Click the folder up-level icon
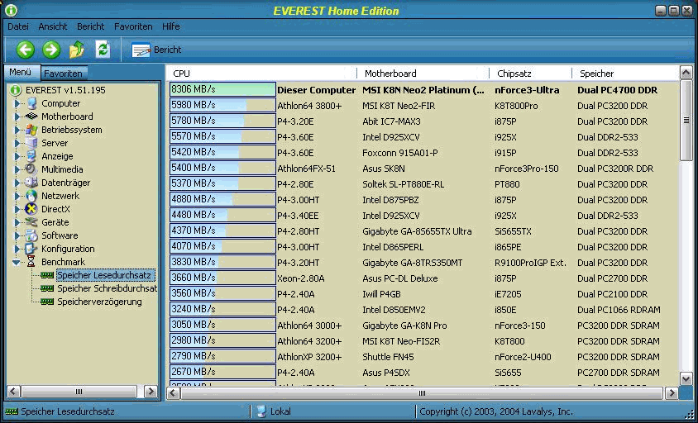The image size is (698, 423). [77, 50]
